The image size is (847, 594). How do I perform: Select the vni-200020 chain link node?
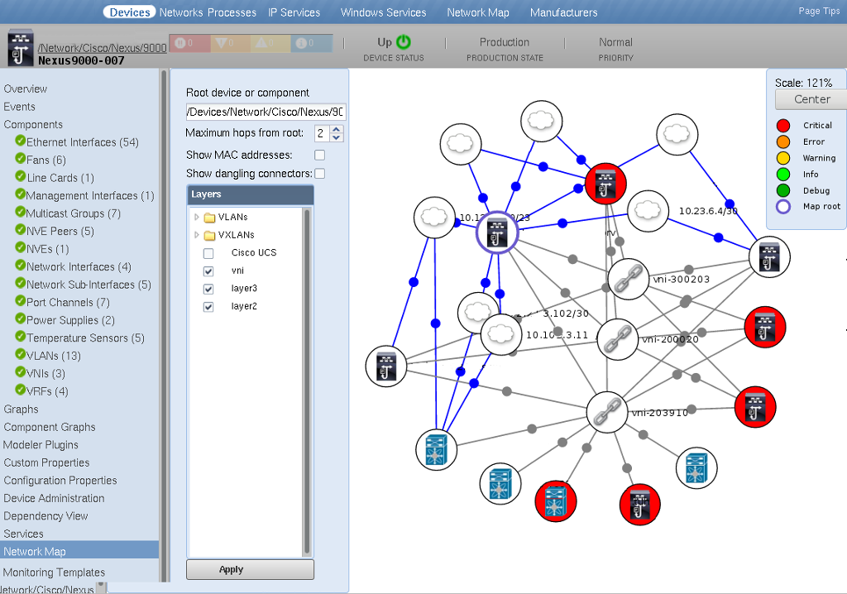click(618, 339)
